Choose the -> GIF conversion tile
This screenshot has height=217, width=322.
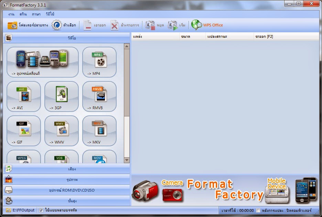click(24, 131)
